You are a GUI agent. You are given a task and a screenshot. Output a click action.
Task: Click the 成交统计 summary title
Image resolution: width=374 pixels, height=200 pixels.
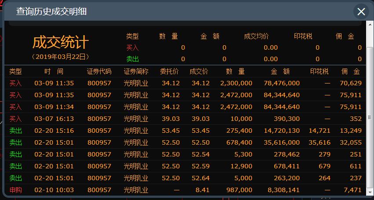(61, 43)
